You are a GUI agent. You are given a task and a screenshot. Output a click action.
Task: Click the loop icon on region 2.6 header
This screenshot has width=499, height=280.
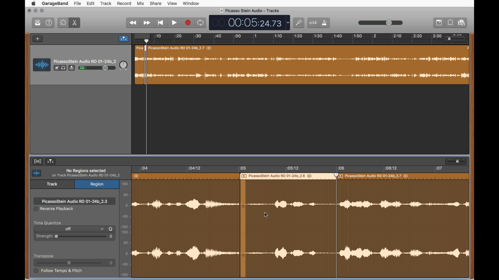[309, 176]
